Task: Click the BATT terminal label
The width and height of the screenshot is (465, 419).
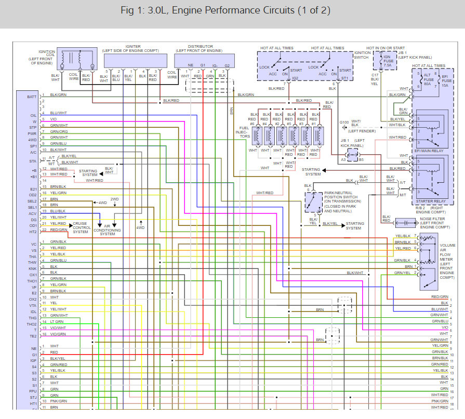Action: 32,97
